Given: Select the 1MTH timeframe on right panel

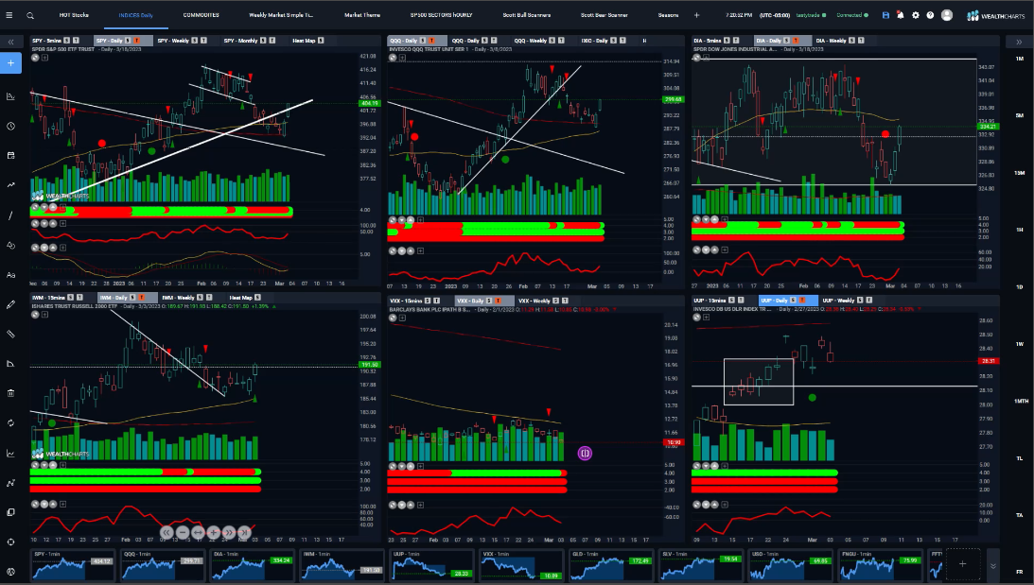Looking at the screenshot, I should point(1021,402).
